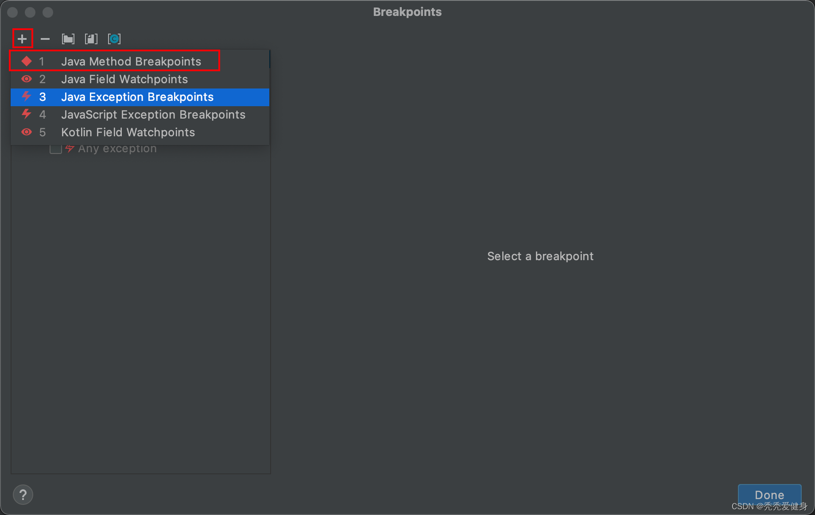
Task: Click the eye icon beside Kotlin Field Watchpoints
Action: (x=27, y=132)
